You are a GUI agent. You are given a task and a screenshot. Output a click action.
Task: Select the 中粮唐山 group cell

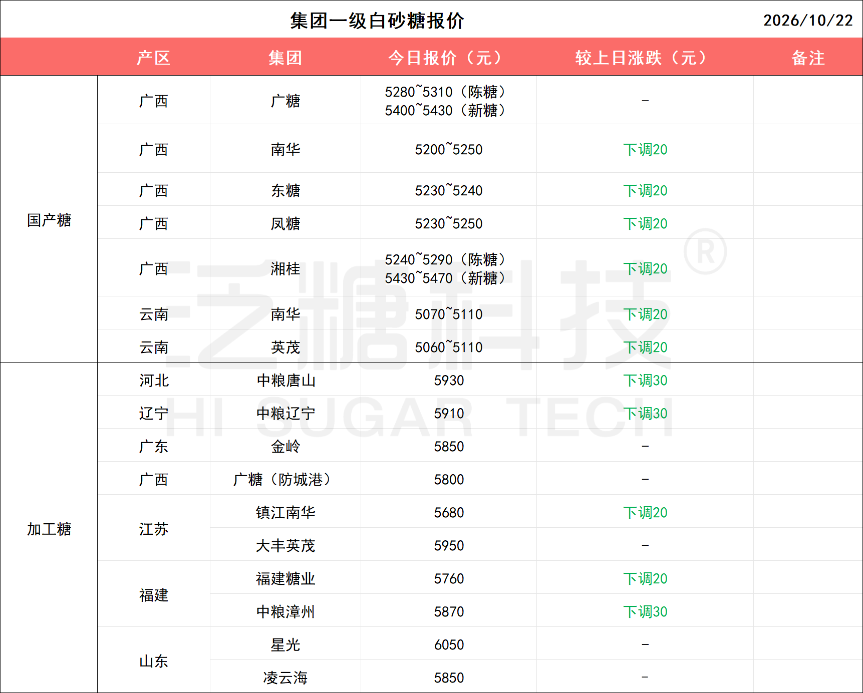(285, 380)
